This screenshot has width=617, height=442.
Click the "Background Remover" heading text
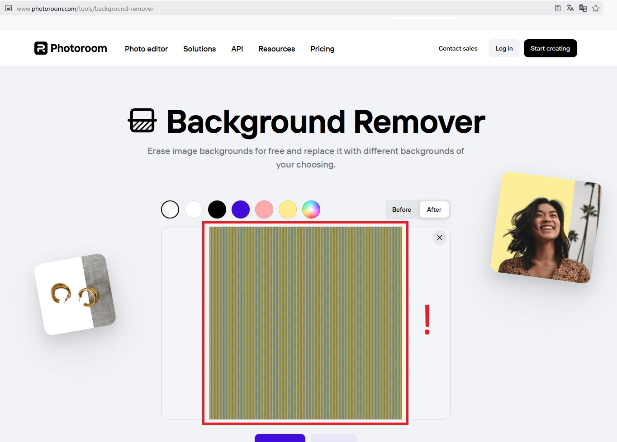point(326,122)
